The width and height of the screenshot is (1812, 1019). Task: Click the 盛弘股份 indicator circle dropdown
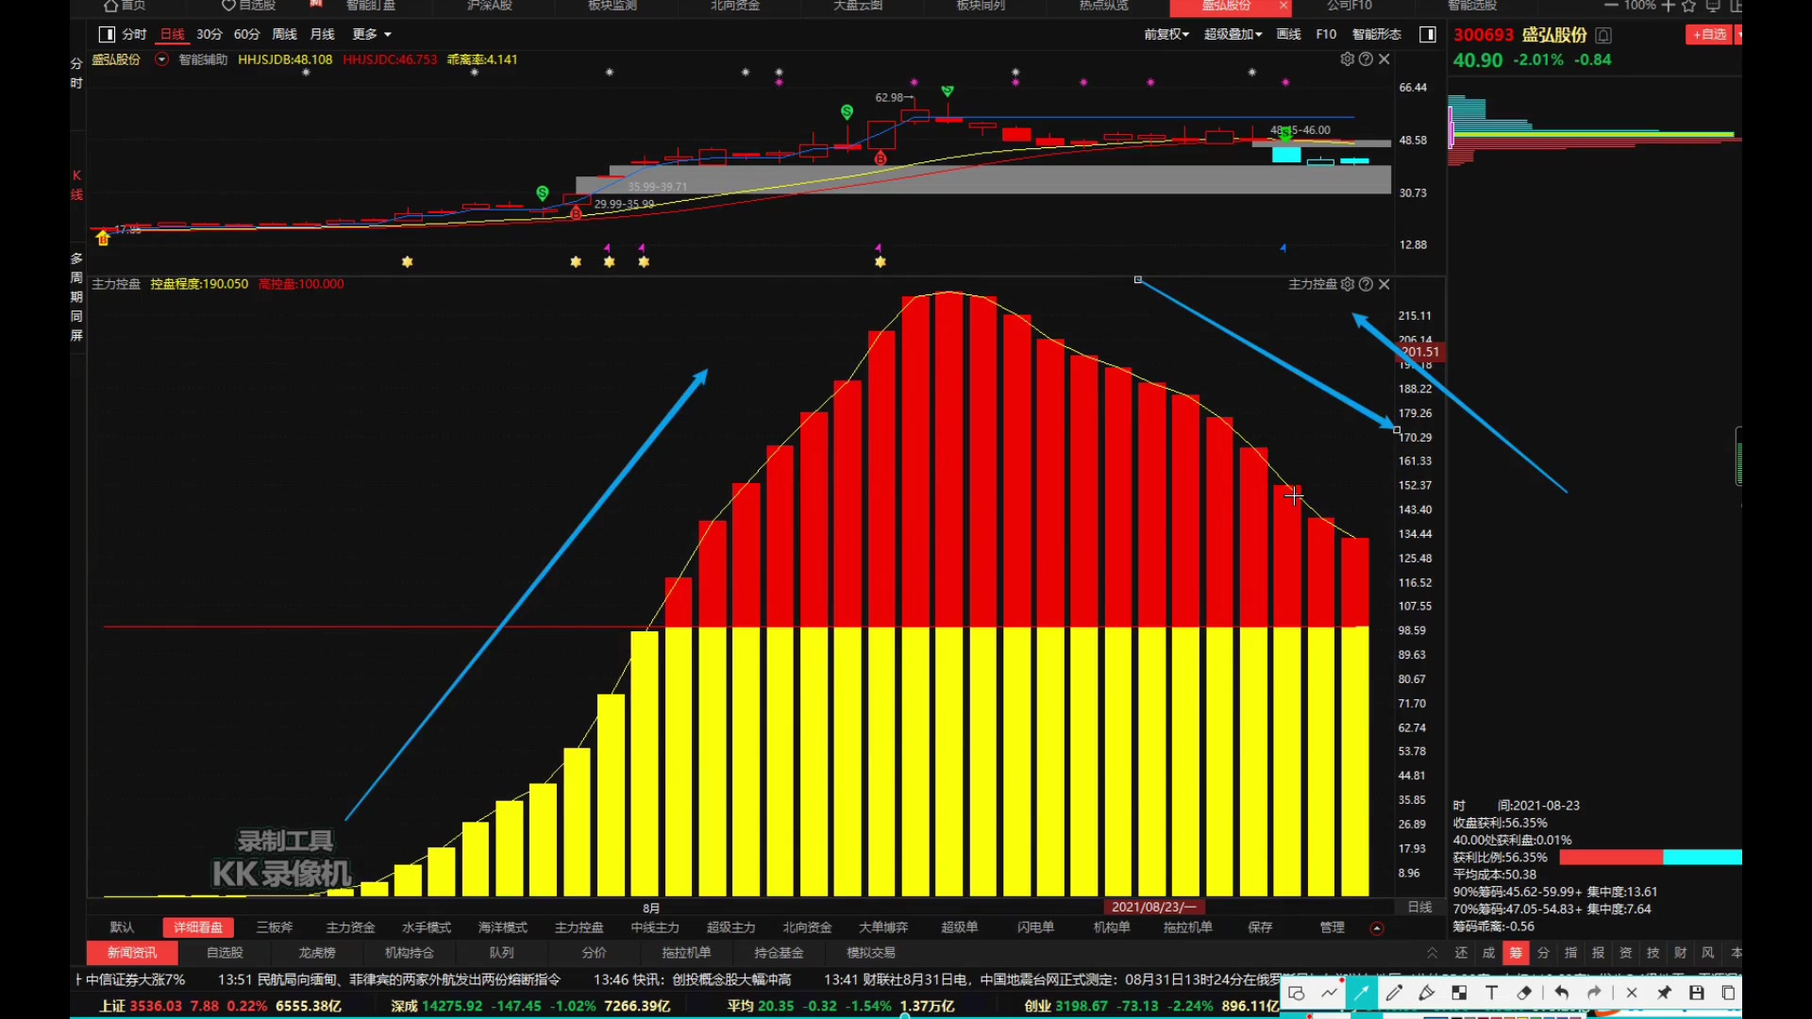tap(161, 59)
